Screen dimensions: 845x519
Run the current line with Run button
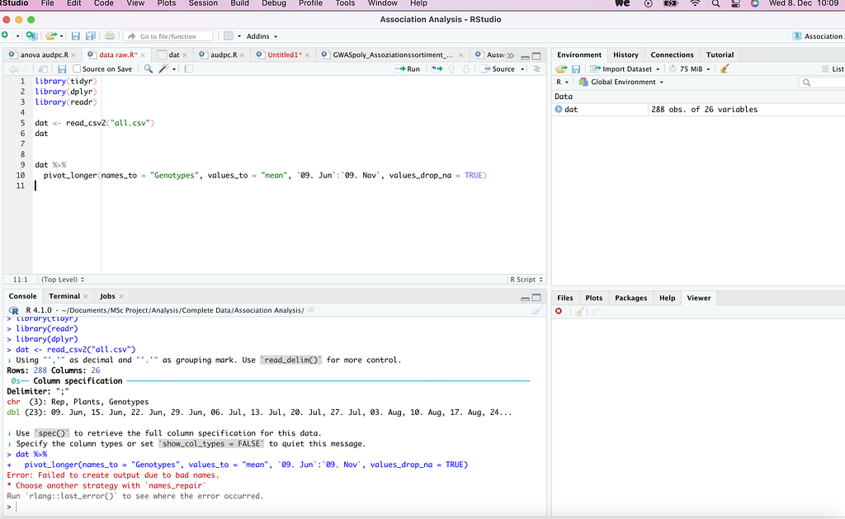coord(408,69)
